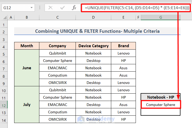Click 'Computer Sphere' in row 11 of column C
The height and width of the screenshot is (128, 192).
(x=57, y=97)
